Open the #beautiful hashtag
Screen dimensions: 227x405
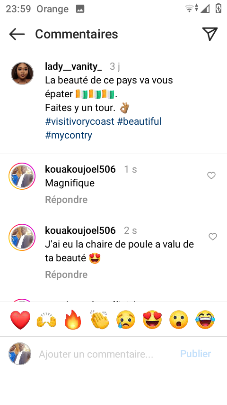tap(140, 121)
